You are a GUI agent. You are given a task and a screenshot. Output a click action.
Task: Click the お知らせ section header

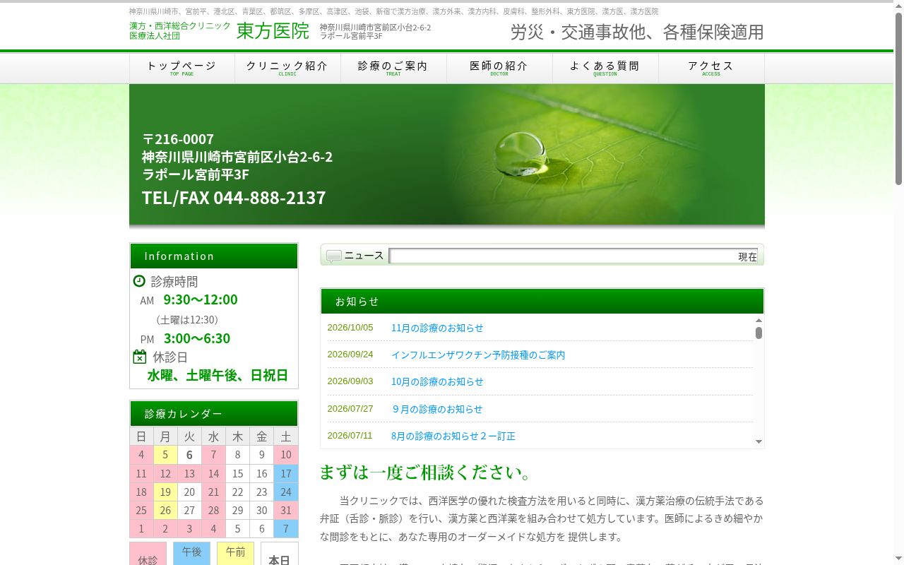click(542, 301)
